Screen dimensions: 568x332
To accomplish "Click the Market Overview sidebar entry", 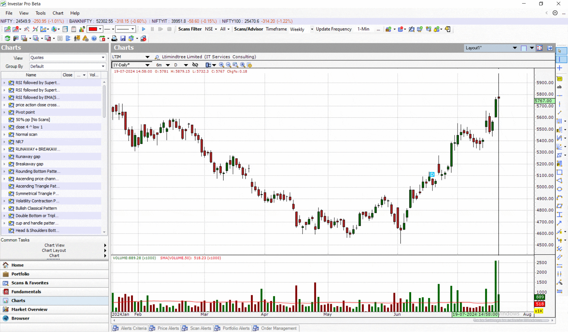I will tap(29, 309).
